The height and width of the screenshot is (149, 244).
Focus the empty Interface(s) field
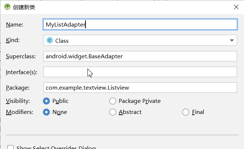coord(140,72)
